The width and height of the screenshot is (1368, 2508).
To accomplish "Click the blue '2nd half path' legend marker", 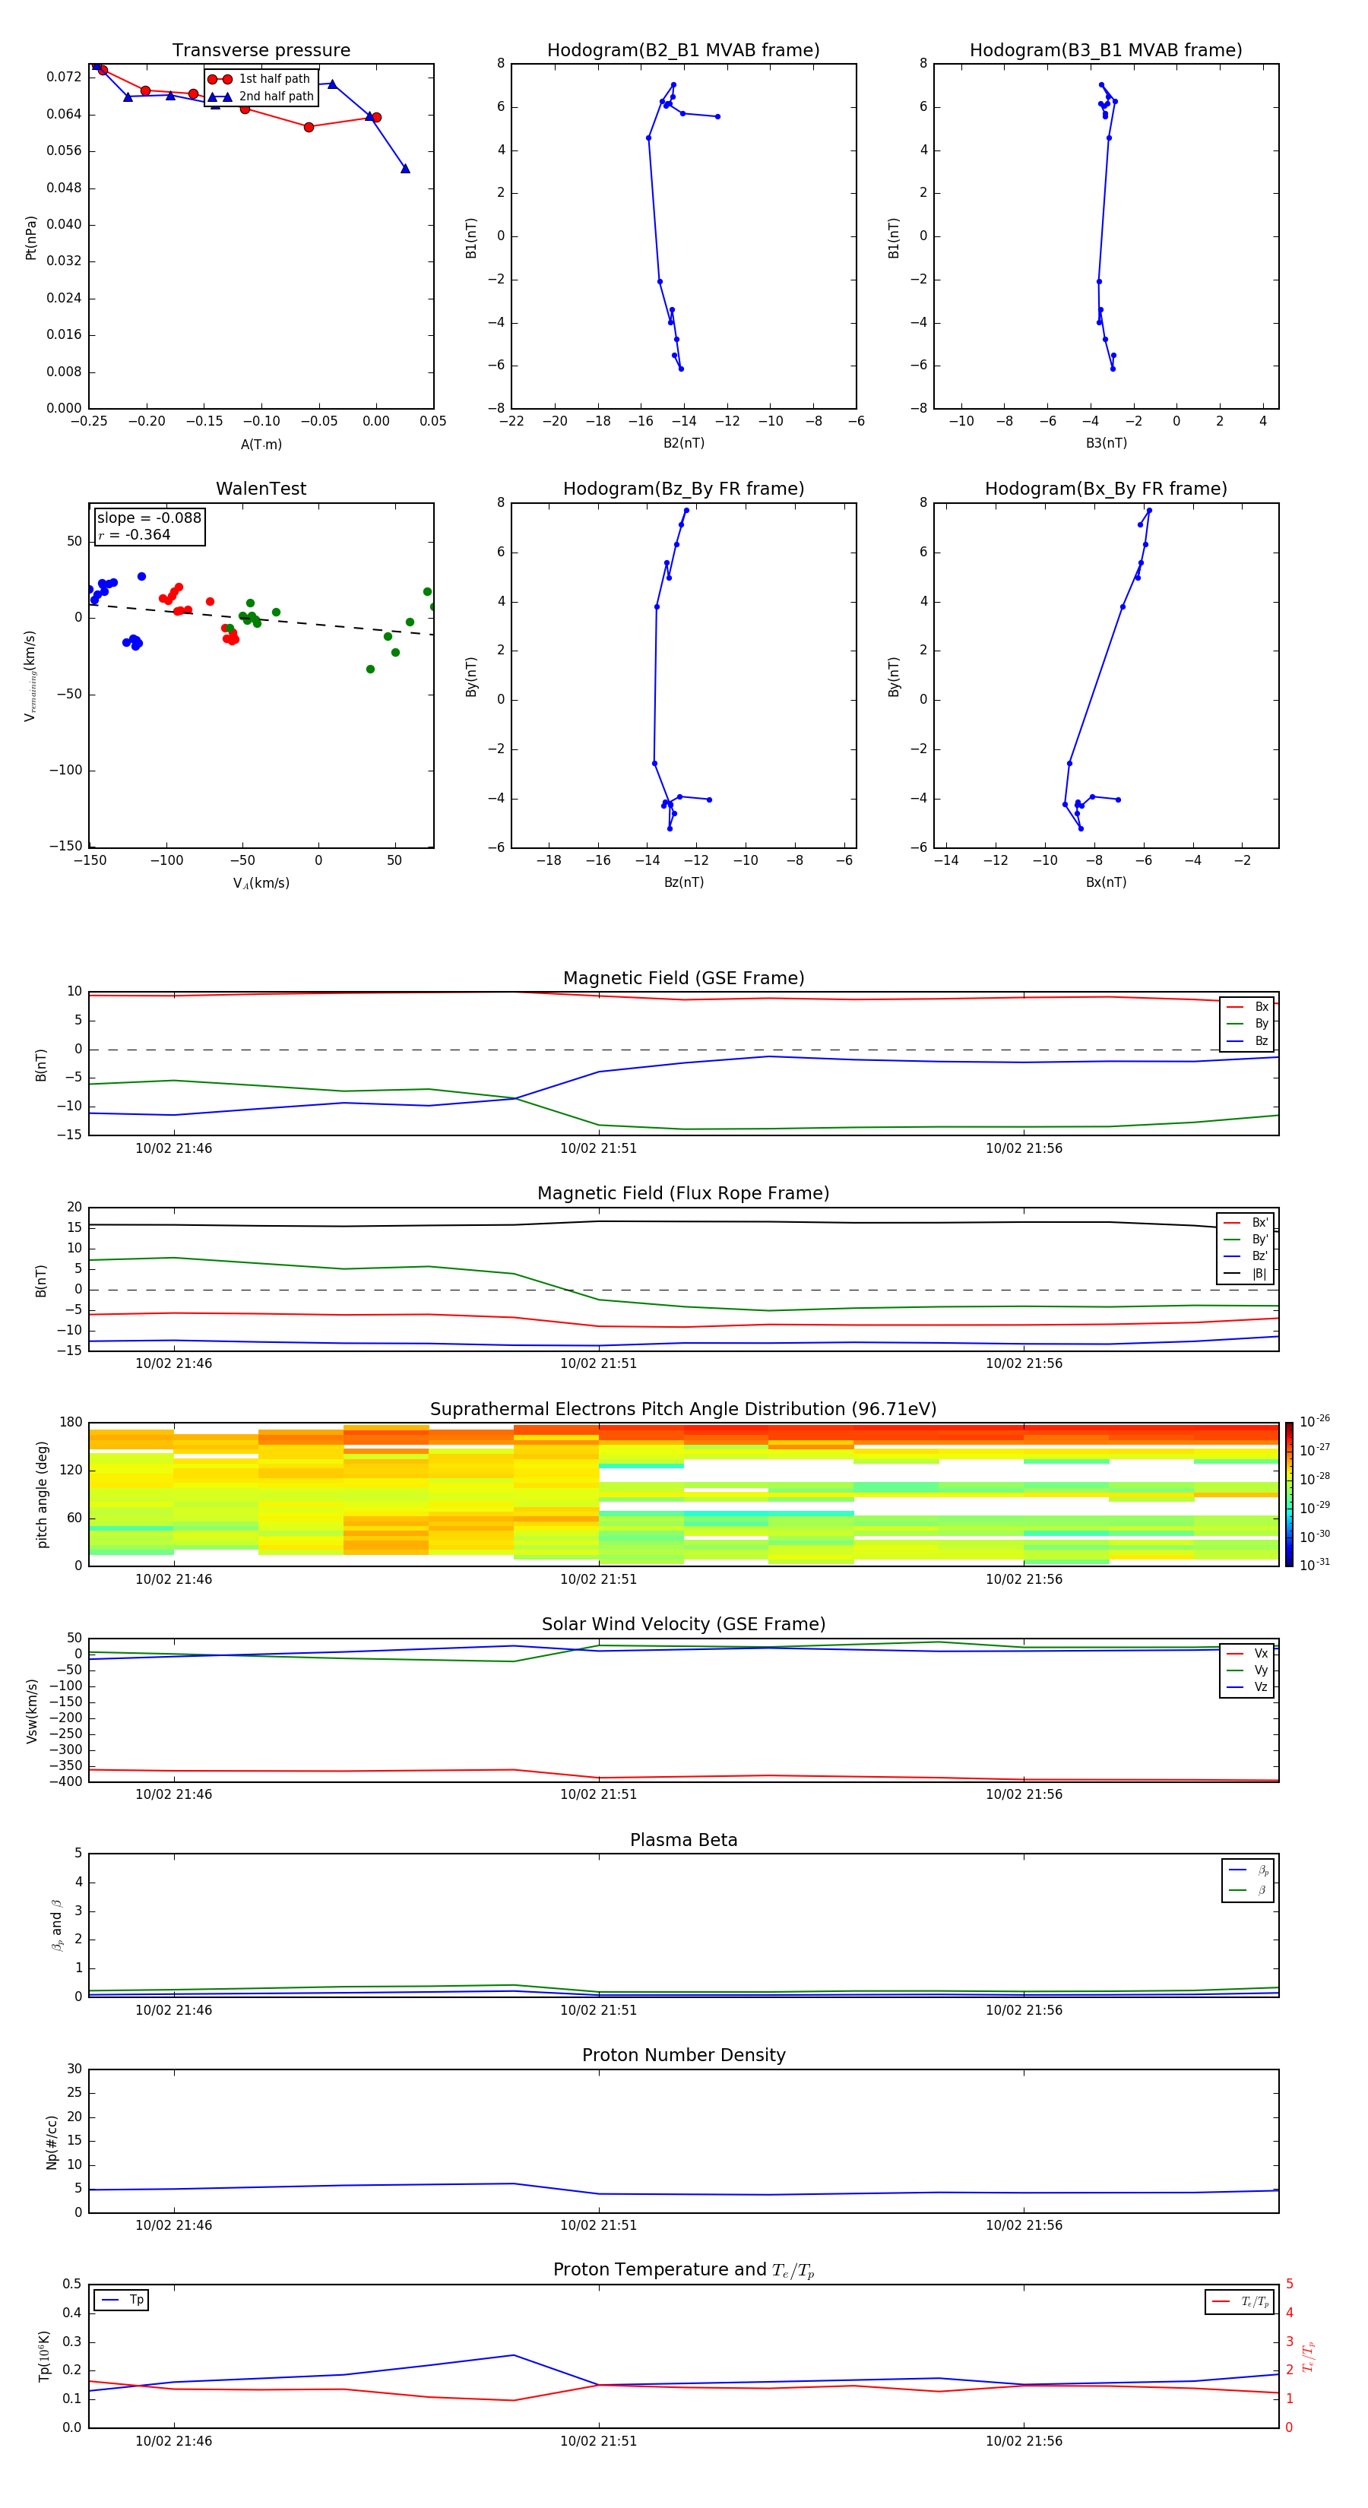I will click(x=220, y=97).
